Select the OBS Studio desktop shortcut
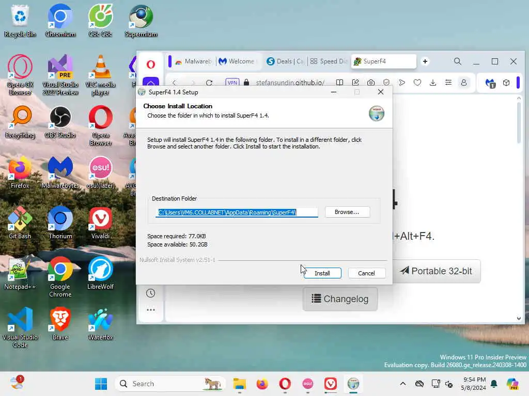 coord(60,122)
